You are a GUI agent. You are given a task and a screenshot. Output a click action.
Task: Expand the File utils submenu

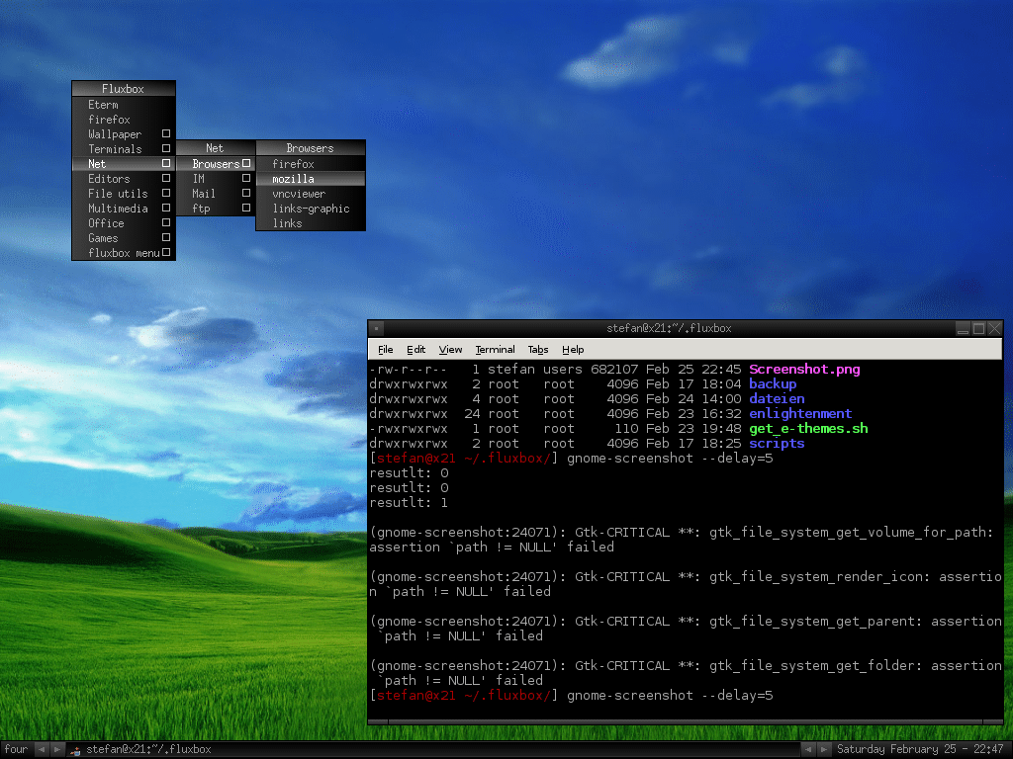tap(124, 194)
